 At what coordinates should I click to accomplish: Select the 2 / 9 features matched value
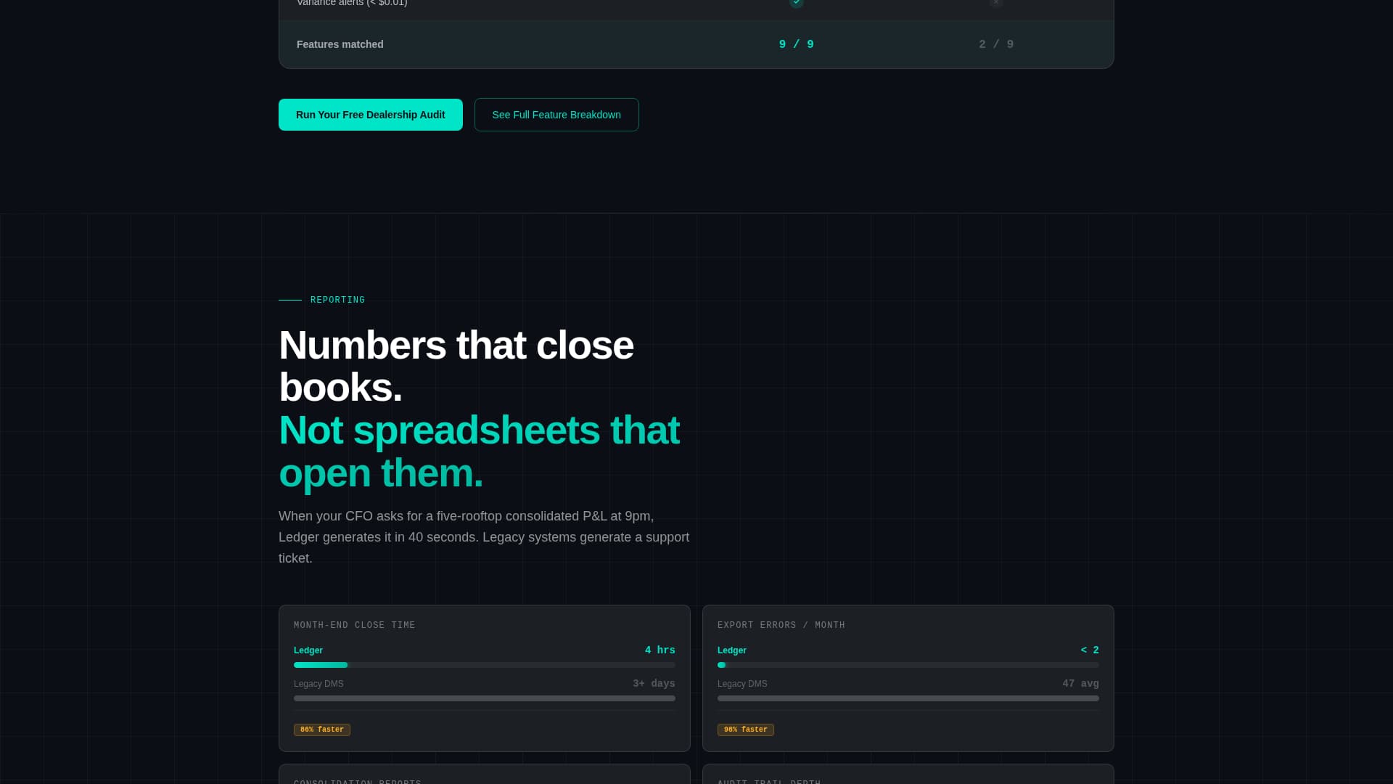pyautogui.click(x=996, y=44)
